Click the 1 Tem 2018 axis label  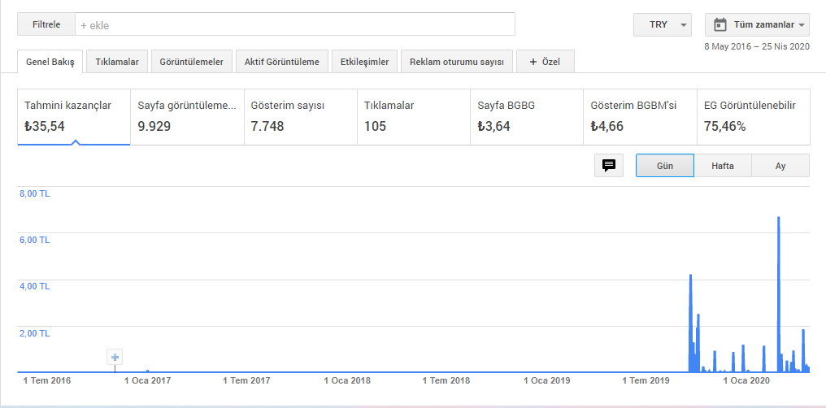pyautogui.click(x=446, y=380)
